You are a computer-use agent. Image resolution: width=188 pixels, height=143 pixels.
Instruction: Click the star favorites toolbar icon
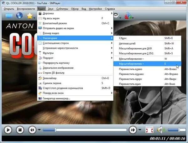click(30, 16)
